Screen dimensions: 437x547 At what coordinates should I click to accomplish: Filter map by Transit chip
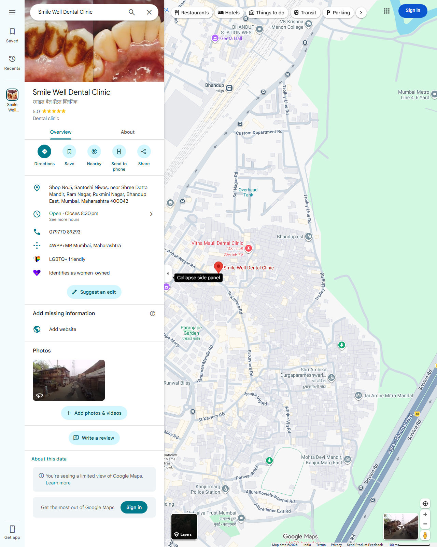pyautogui.click(x=305, y=13)
